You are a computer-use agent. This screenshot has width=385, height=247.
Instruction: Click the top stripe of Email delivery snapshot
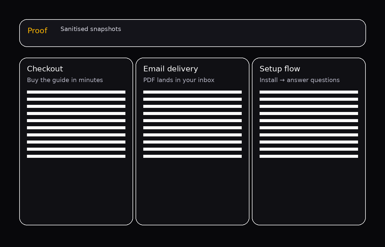(193, 92)
